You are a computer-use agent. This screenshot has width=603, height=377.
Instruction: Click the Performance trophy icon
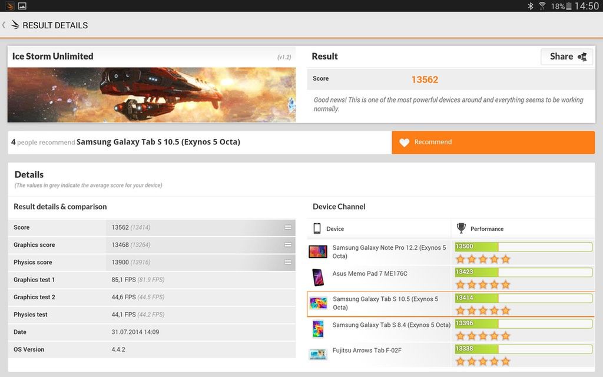point(460,228)
